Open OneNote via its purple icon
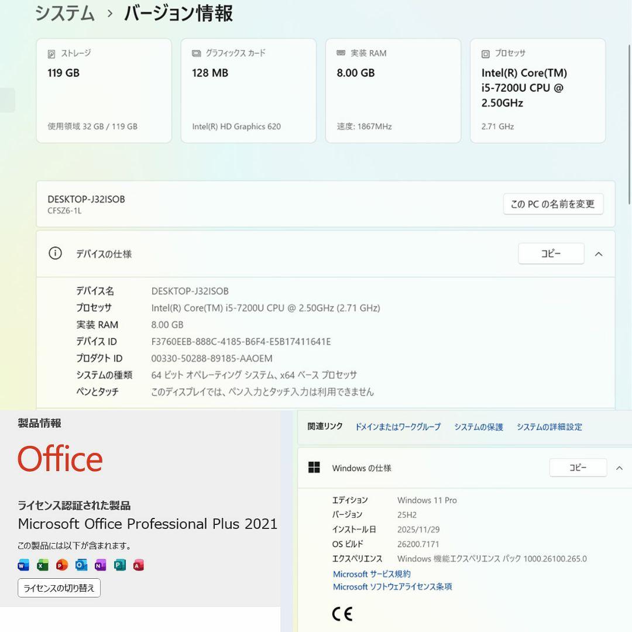Screen dimensions: 632x632 click(x=99, y=565)
